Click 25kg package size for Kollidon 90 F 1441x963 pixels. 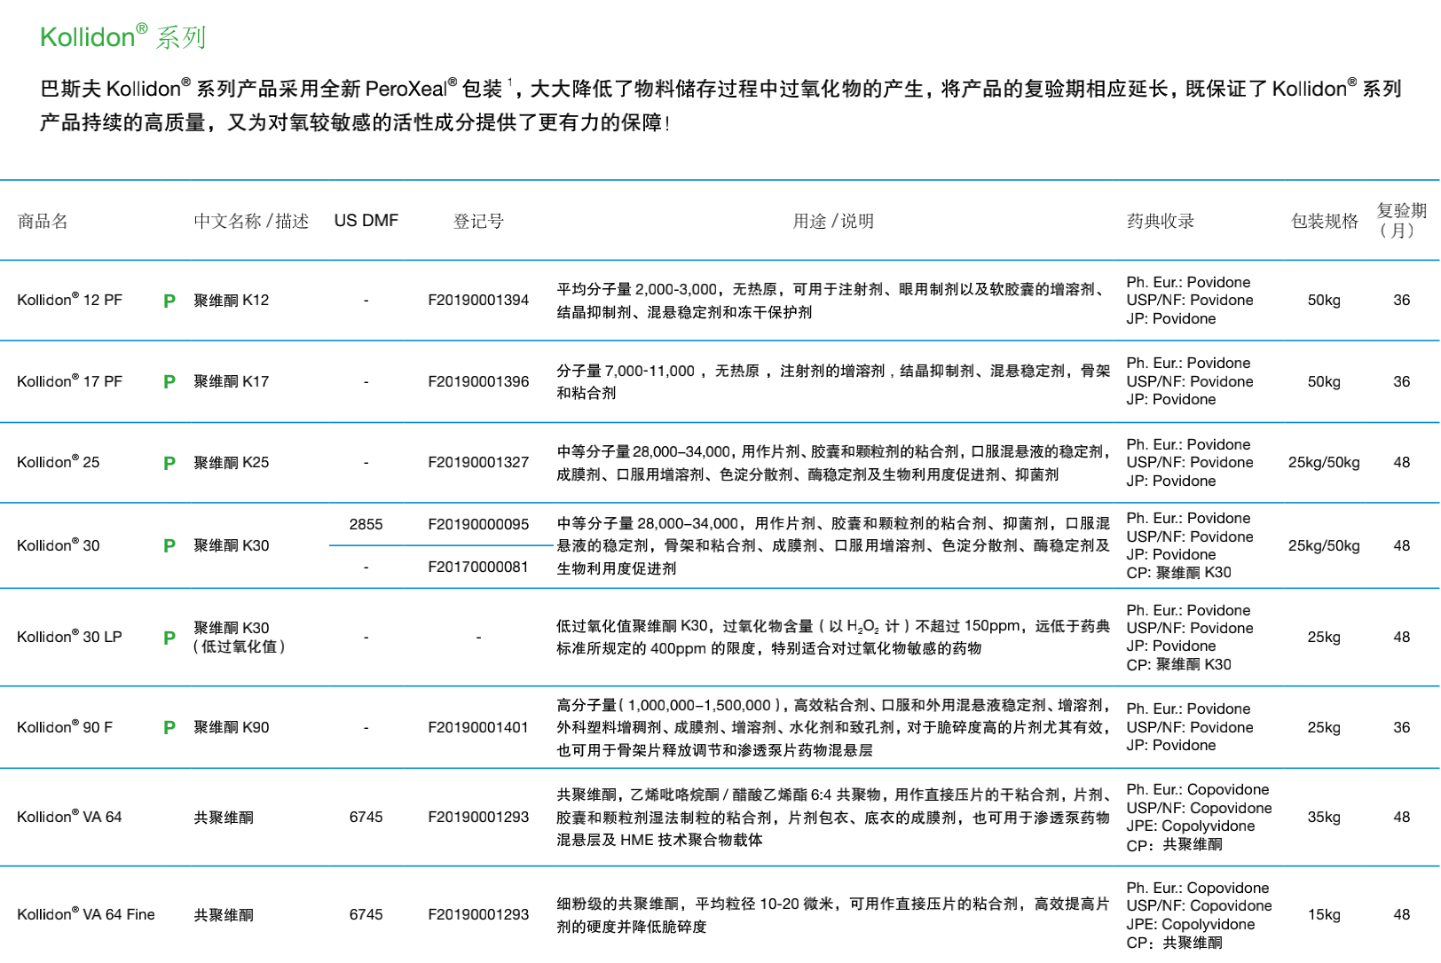[x=1324, y=727]
